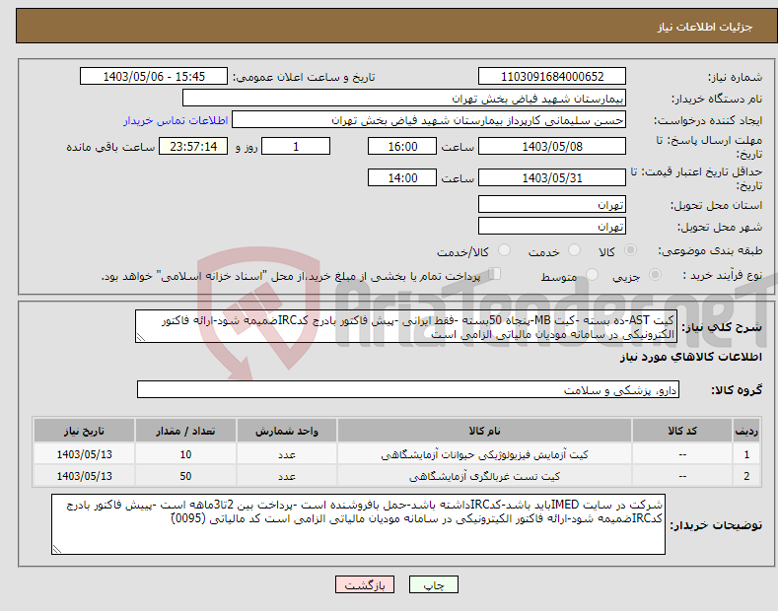Click the delivery city field تهران
Image resolution: width=778 pixels, height=611 pixels.
[x=552, y=226]
